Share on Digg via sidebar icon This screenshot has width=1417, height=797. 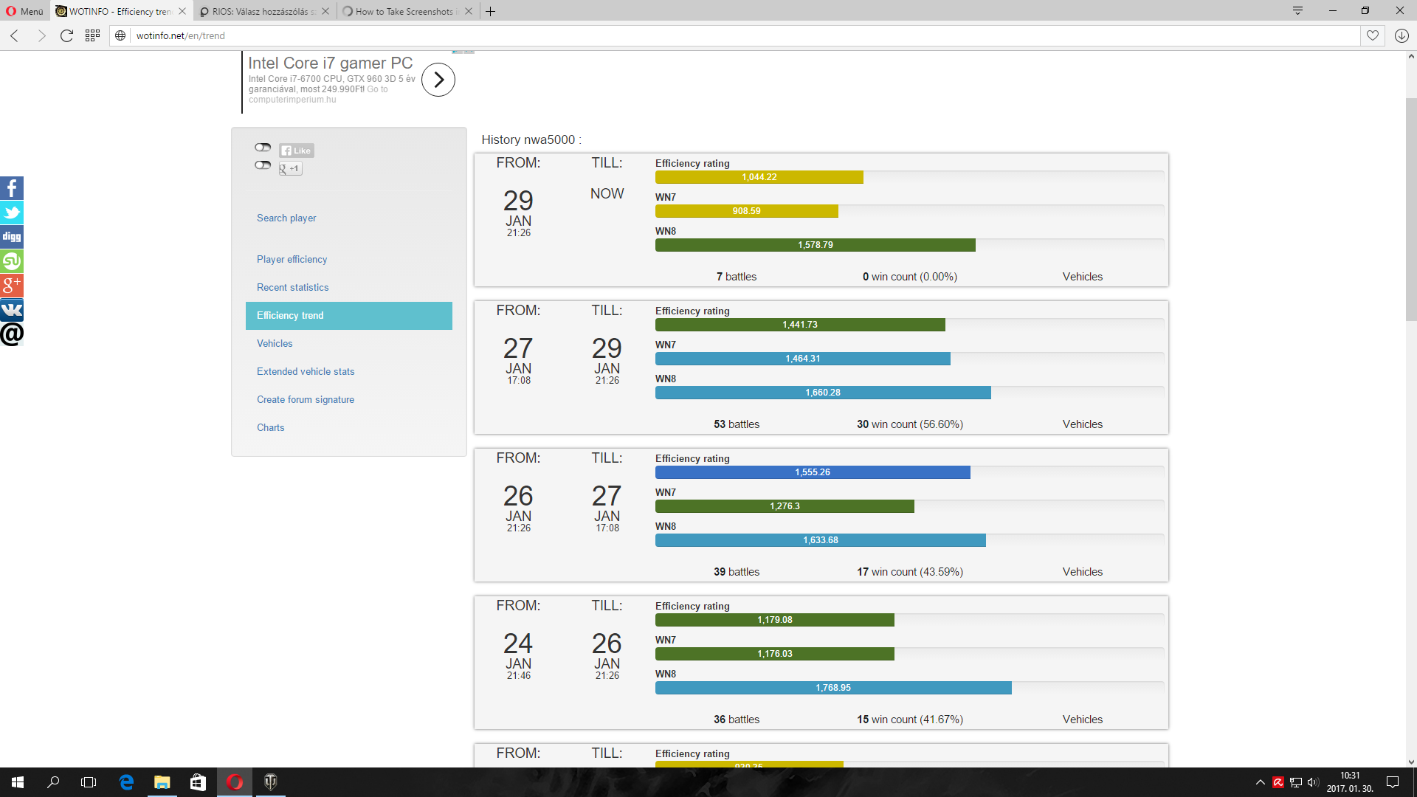[x=12, y=237]
